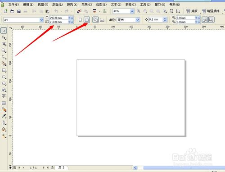This screenshot has width=225, height=172.
Task: Click the nudge offset field 0.1 mm
Action: [x=156, y=20]
